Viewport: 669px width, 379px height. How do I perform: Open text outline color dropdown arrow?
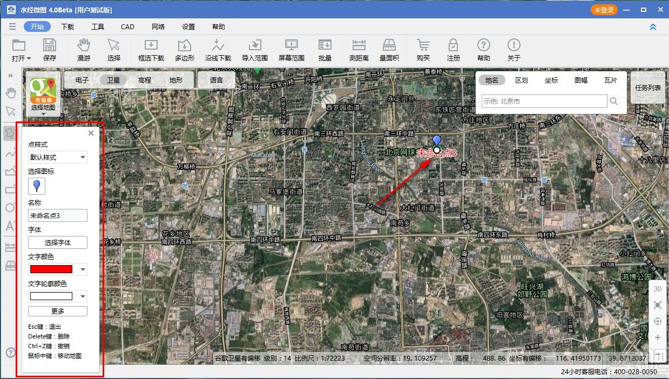tap(83, 296)
